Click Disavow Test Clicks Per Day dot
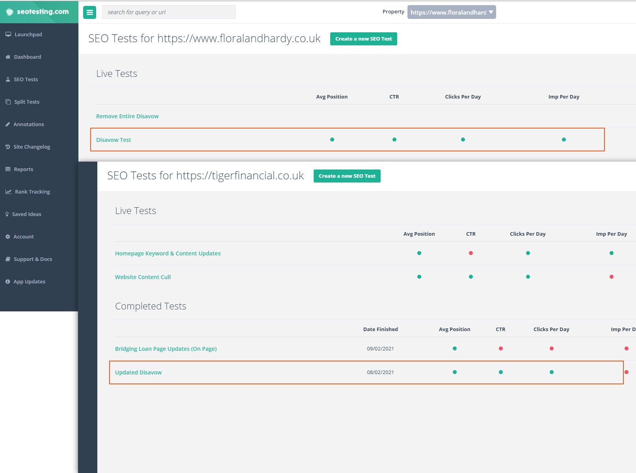 click(x=463, y=140)
